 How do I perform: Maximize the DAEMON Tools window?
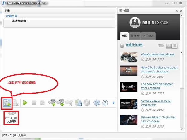173,3
